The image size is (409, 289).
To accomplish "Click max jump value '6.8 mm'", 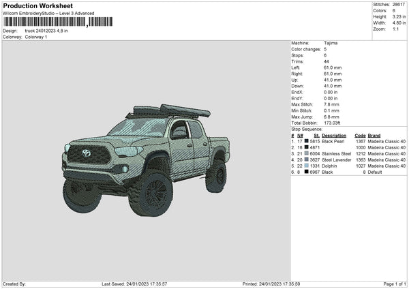I will pyautogui.click(x=331, y=117).
